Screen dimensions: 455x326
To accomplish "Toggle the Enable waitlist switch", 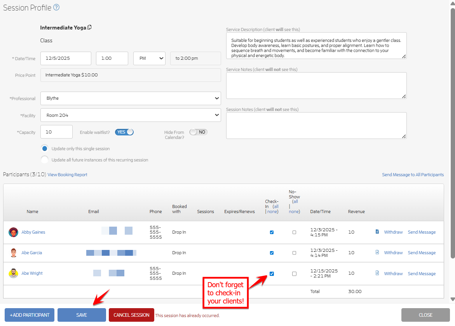I will click(x=124, y=132).
